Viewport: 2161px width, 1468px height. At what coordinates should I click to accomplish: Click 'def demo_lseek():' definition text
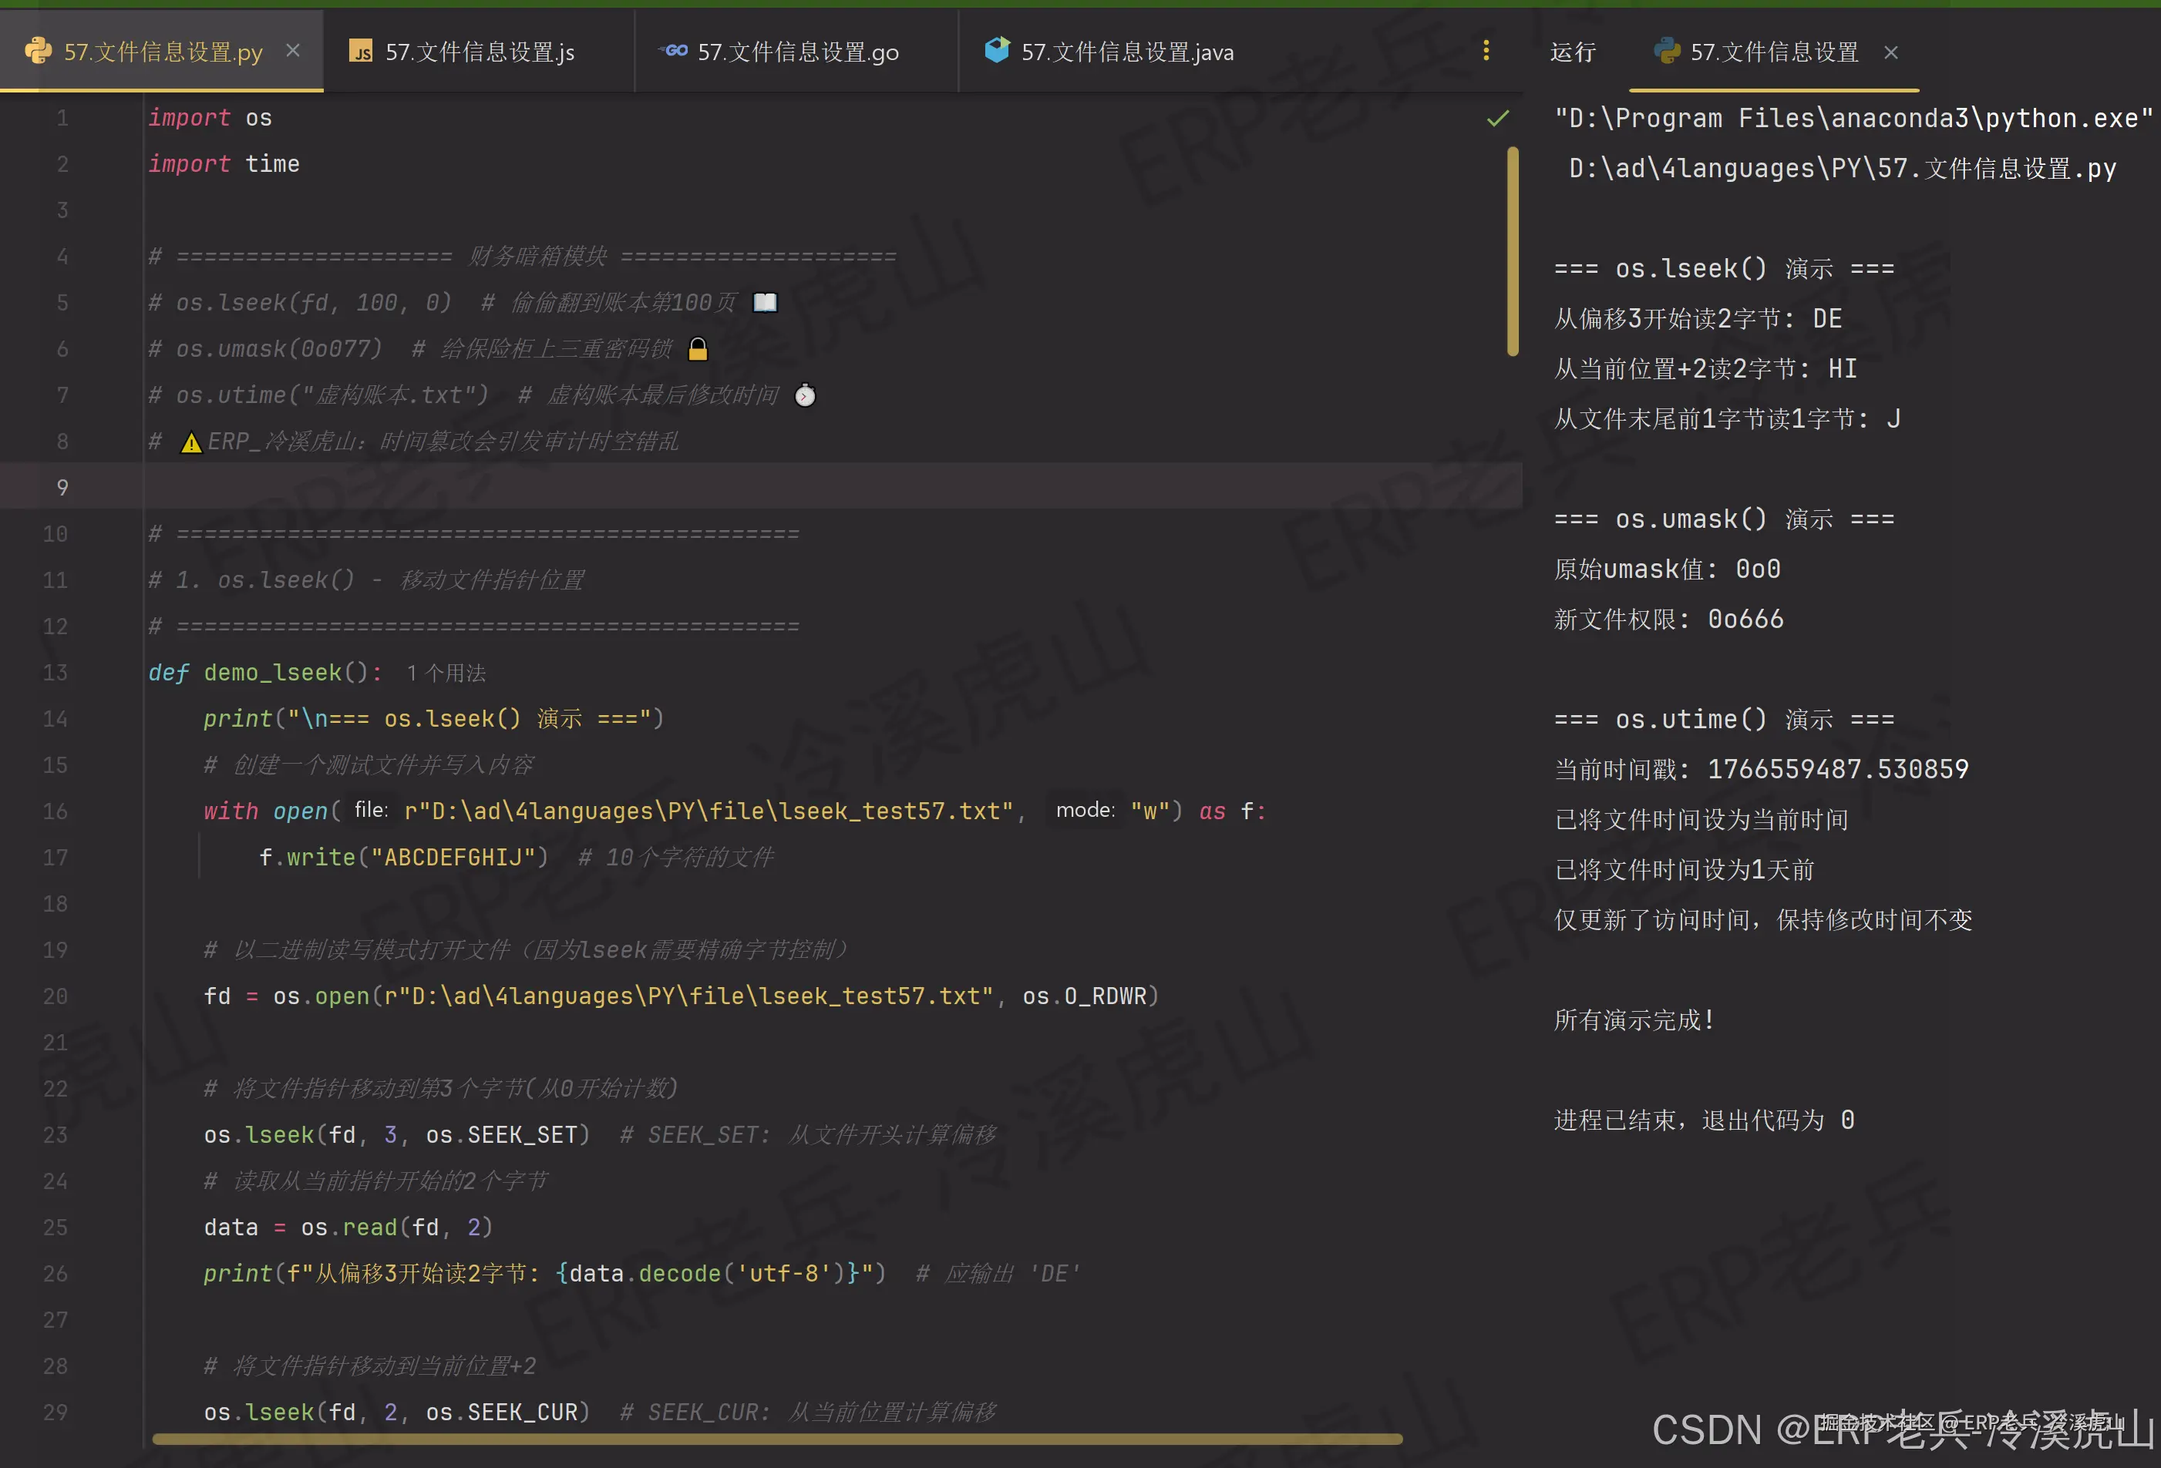tap(265, 672)
